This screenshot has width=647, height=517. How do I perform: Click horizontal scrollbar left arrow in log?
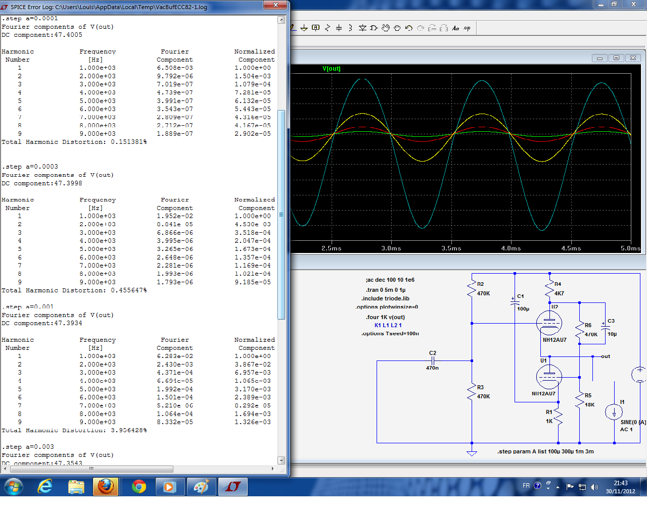point(5,469)
